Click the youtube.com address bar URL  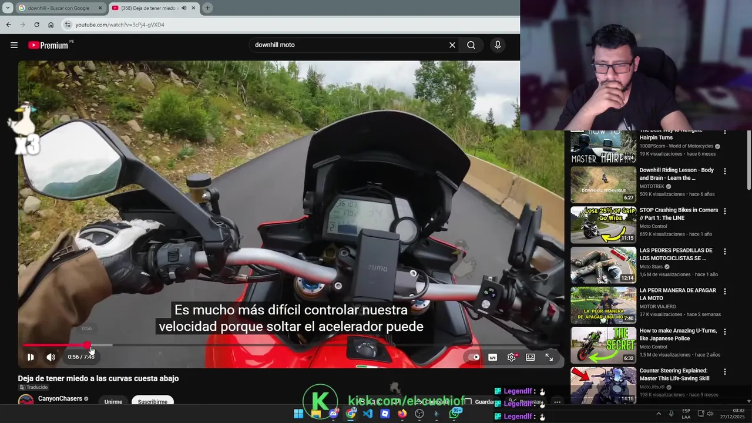click(x=120, y=25)
